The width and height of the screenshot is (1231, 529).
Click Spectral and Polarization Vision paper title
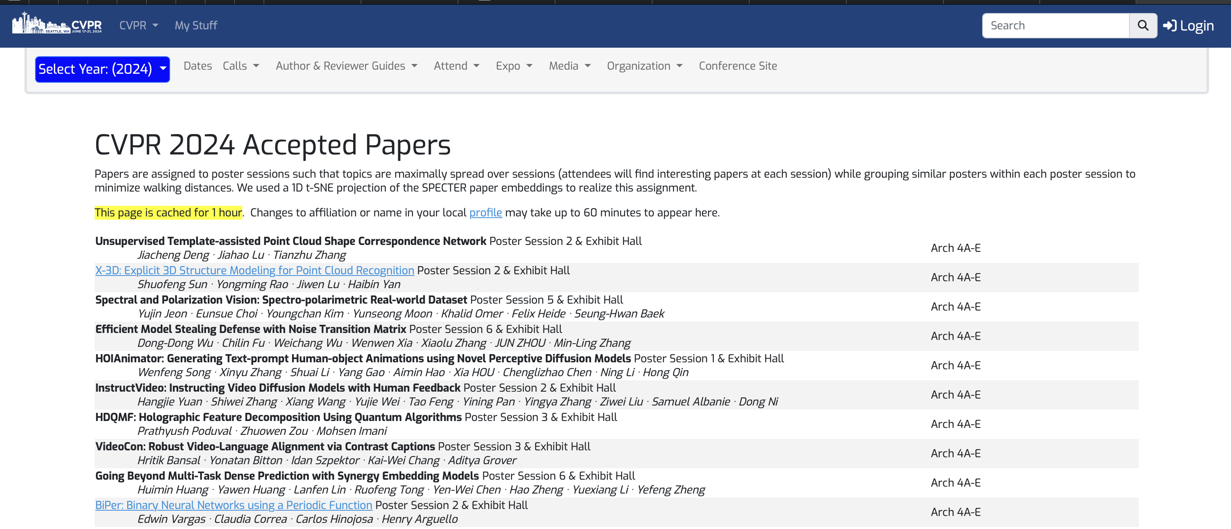click(281, 300)
